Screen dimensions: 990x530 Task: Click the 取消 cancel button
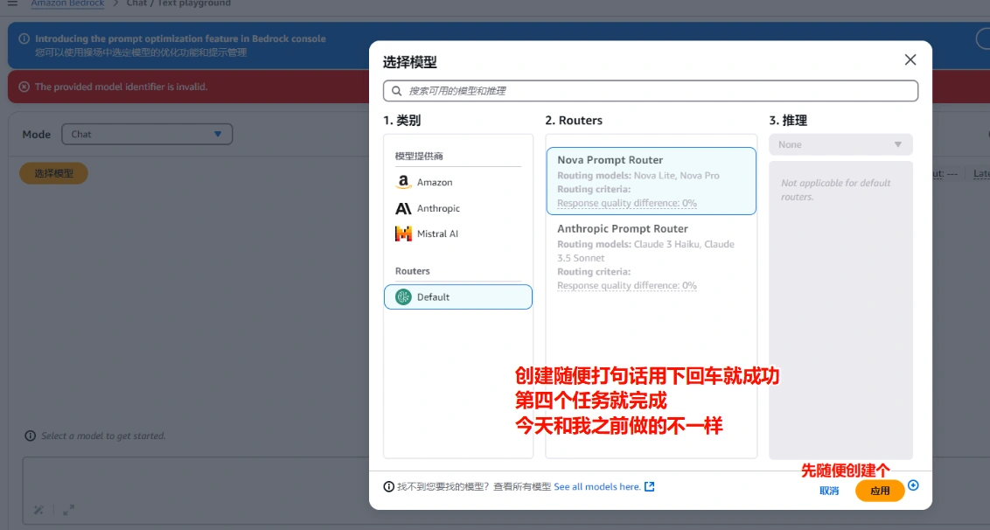tap(829, 491)
